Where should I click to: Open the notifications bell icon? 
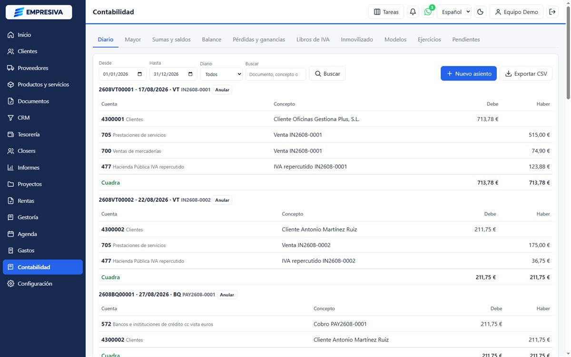coord(413,12)
